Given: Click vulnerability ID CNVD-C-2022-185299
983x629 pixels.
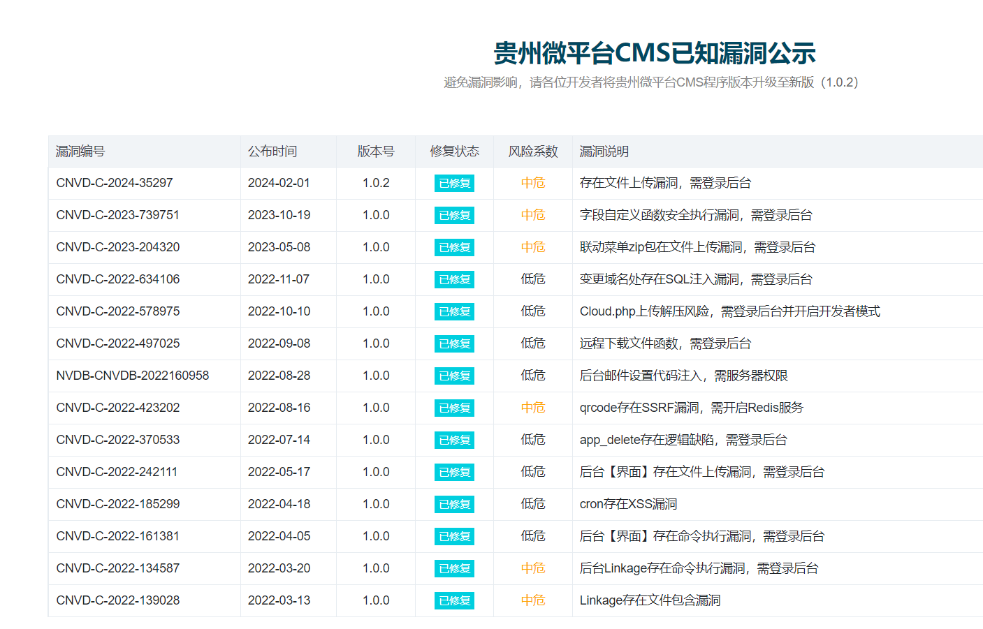Looking at the screenshot, I should click(x=118, y=504).
